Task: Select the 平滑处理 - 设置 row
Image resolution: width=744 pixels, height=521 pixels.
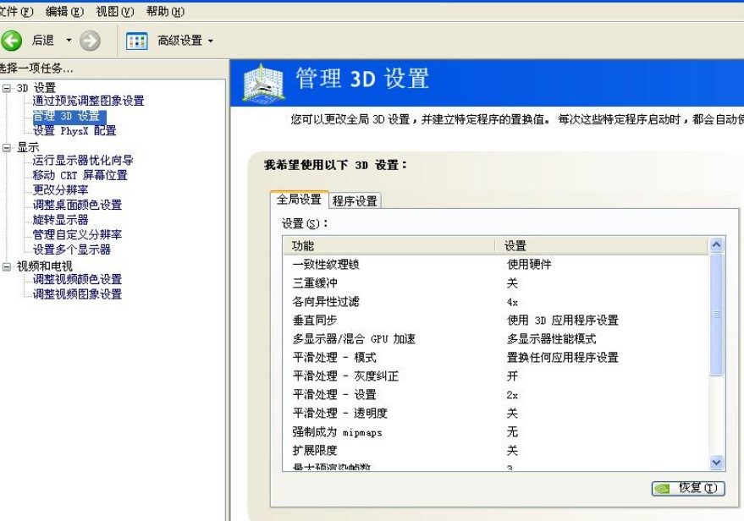Action: [496, 395]
